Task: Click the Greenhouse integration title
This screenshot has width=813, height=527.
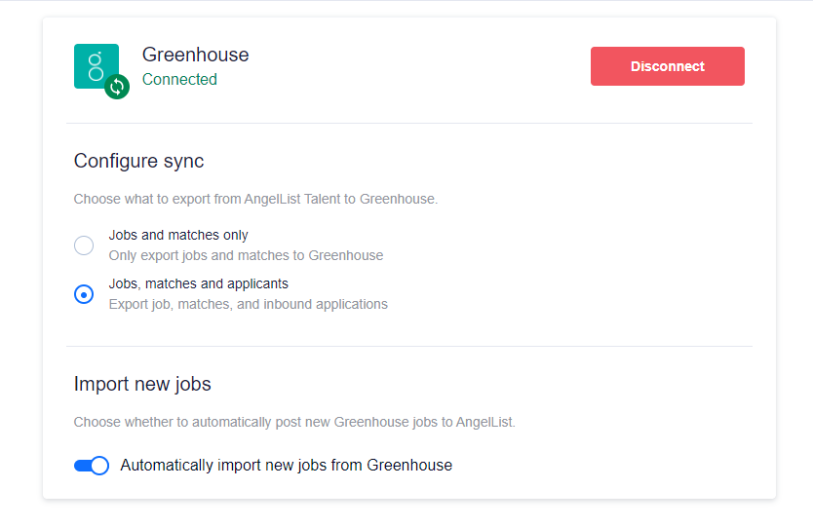Action: 196,55
